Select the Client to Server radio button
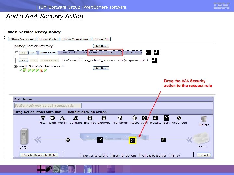This screenshot has height=175, width=234. coord(139,155)
